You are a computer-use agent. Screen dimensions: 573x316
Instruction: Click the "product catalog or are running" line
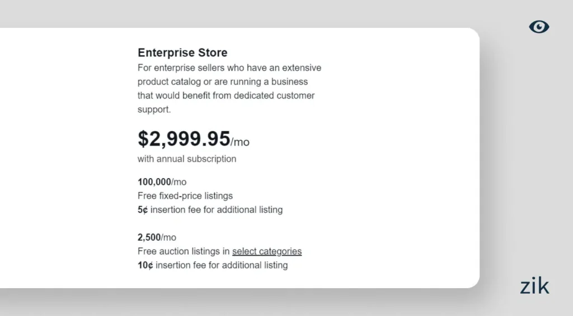pos(223,82)
